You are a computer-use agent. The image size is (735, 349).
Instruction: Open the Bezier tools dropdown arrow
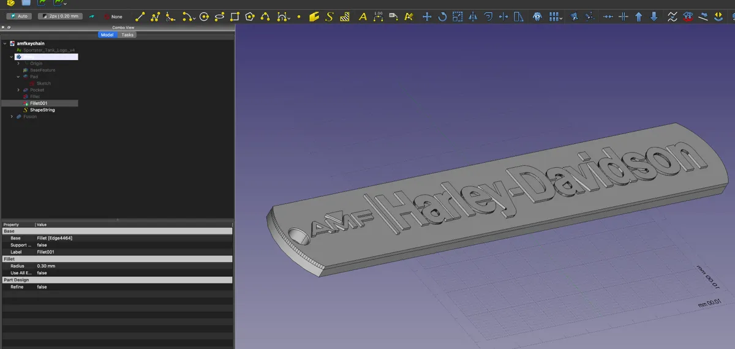(x=288, y=18)
